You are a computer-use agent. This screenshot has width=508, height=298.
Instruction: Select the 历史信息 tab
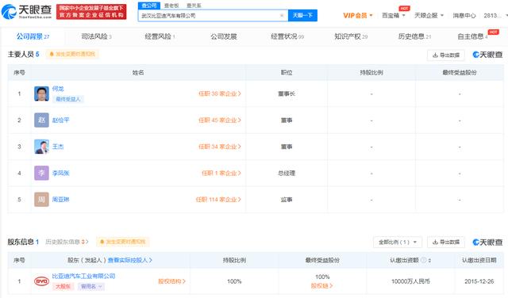[x=414, y=36]
